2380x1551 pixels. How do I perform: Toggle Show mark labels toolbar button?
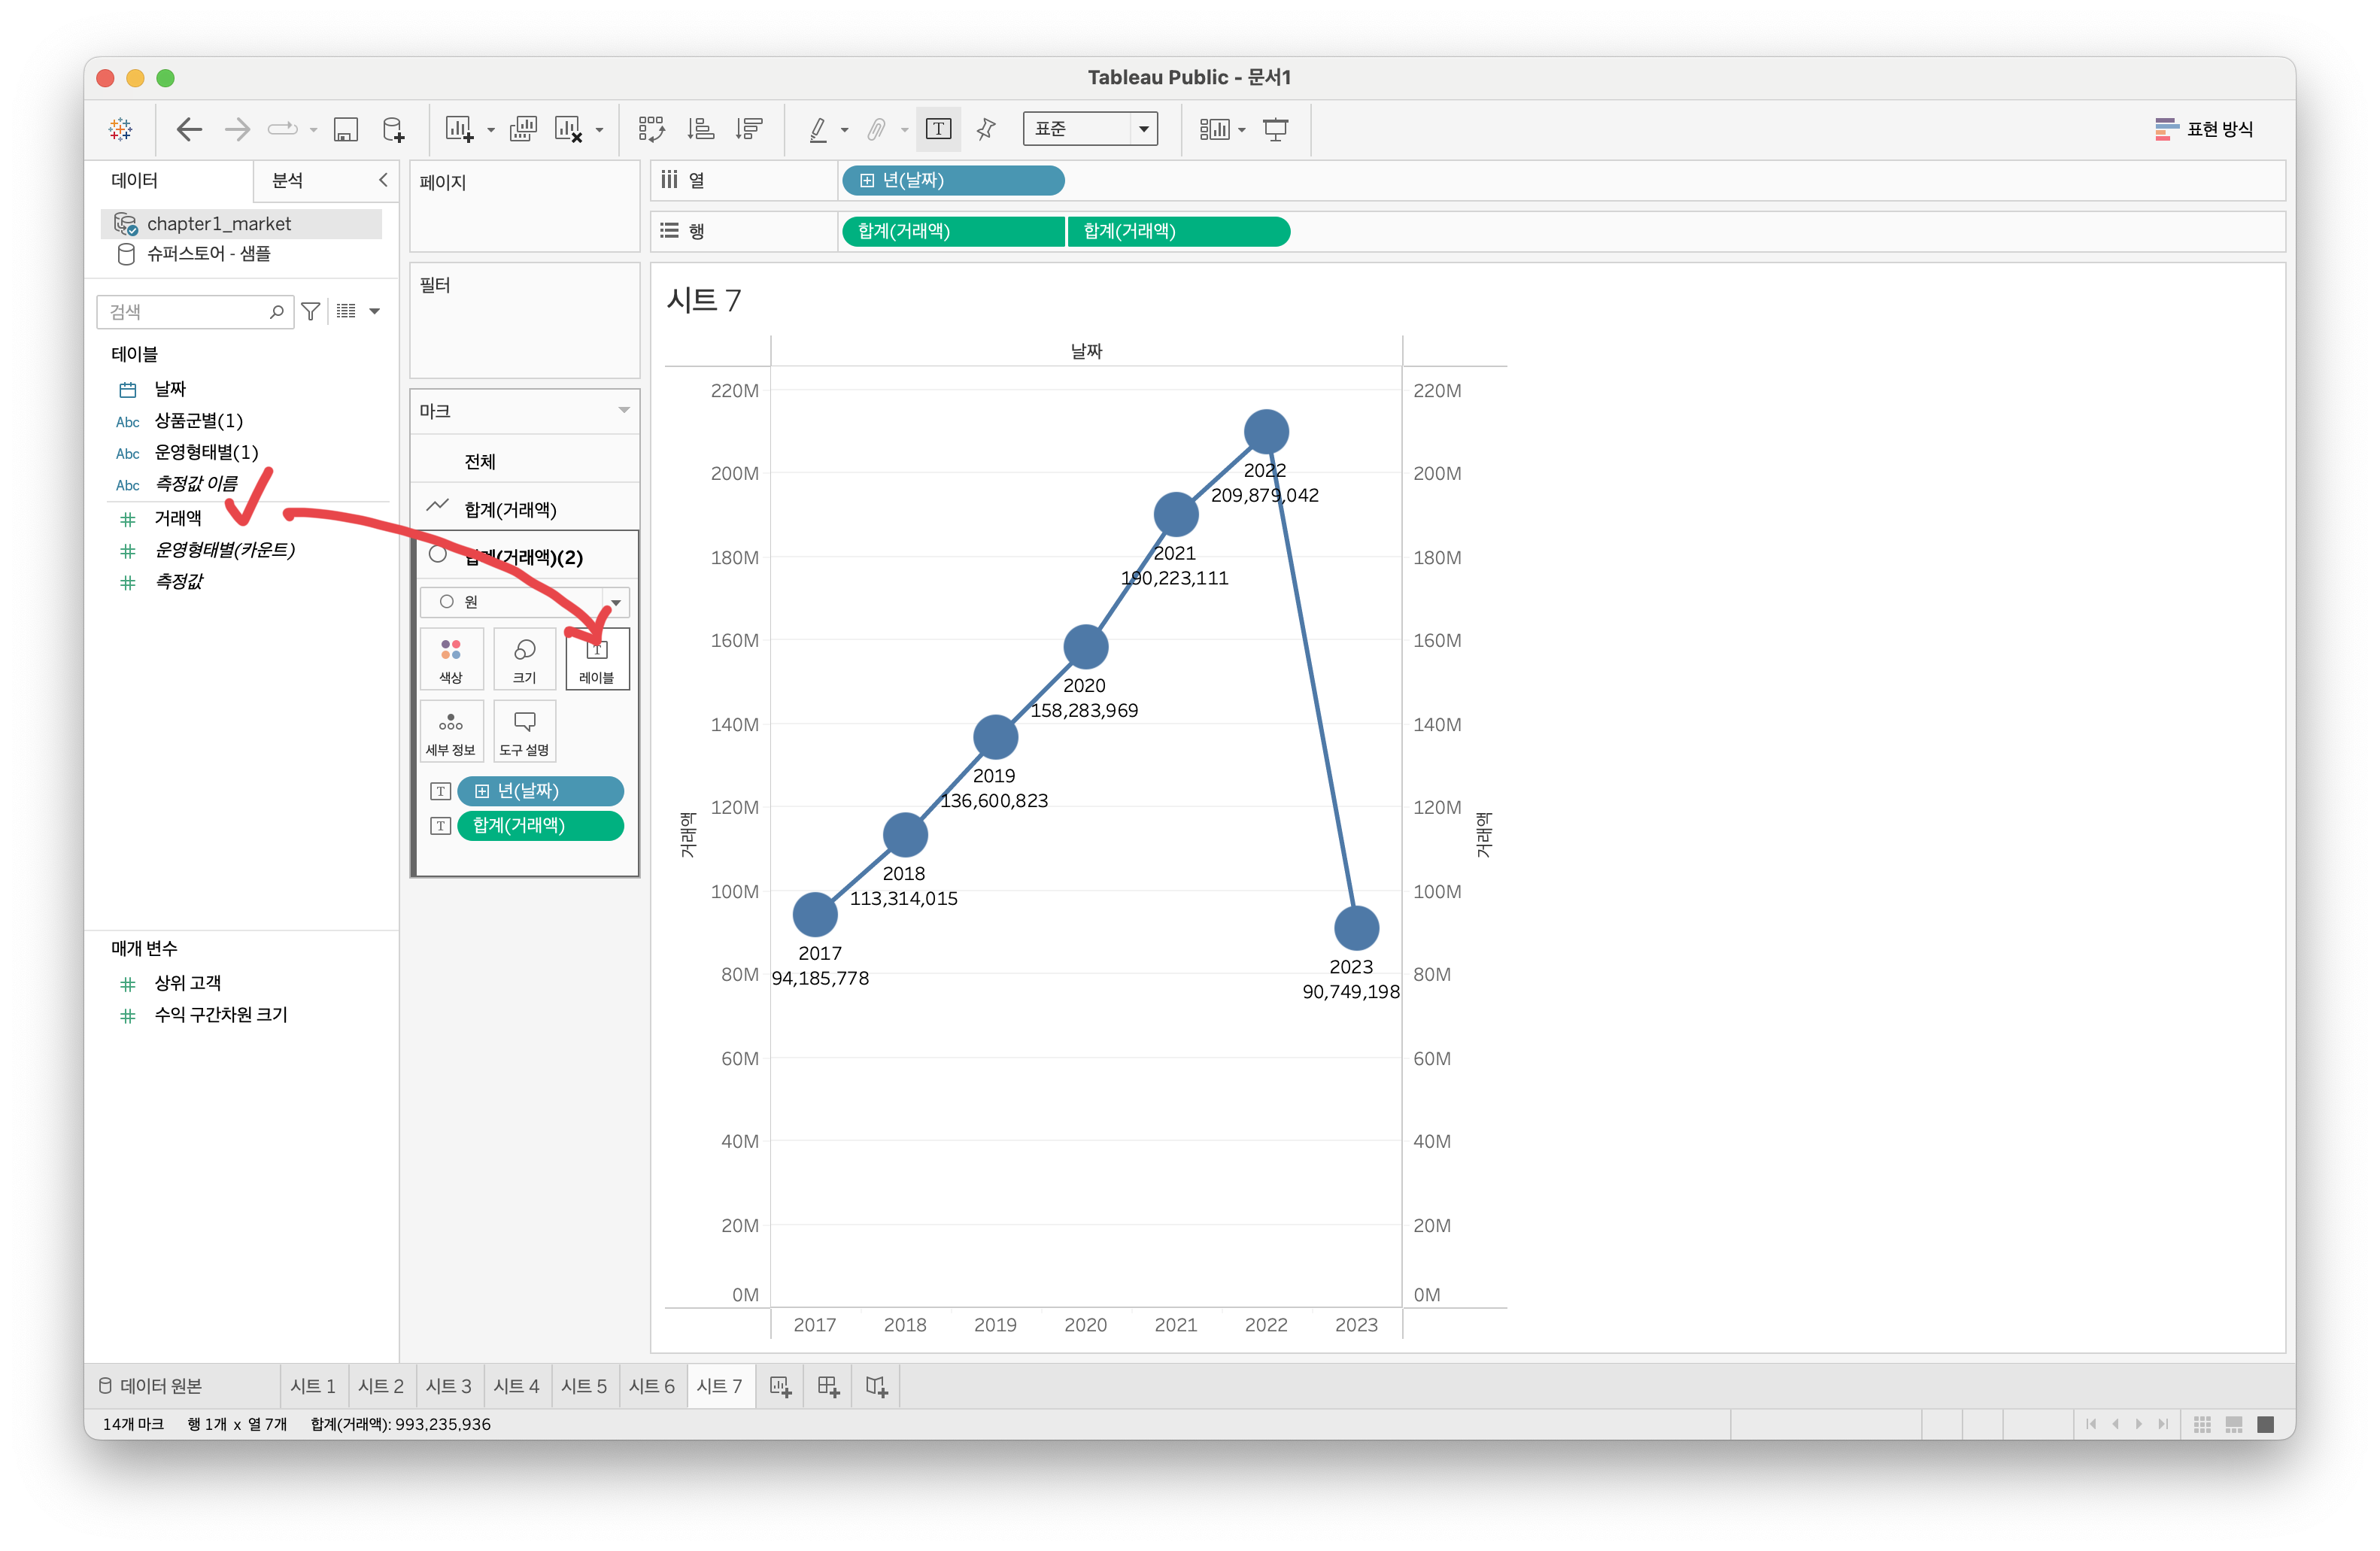pos(938,129)
